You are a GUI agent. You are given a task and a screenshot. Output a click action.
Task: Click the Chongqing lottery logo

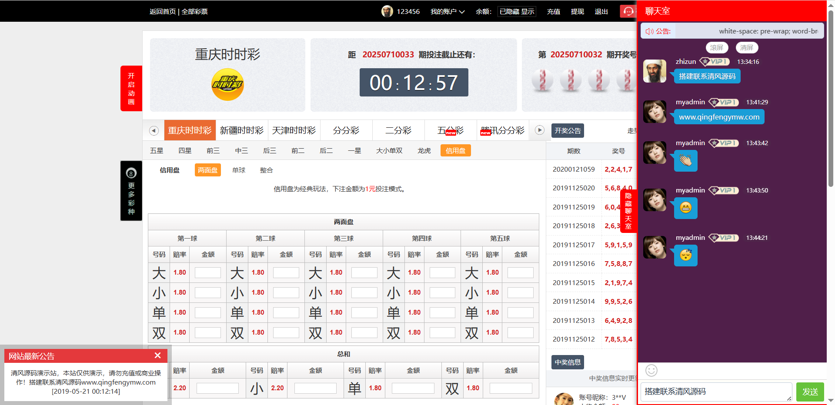click(x=227, y=85)
